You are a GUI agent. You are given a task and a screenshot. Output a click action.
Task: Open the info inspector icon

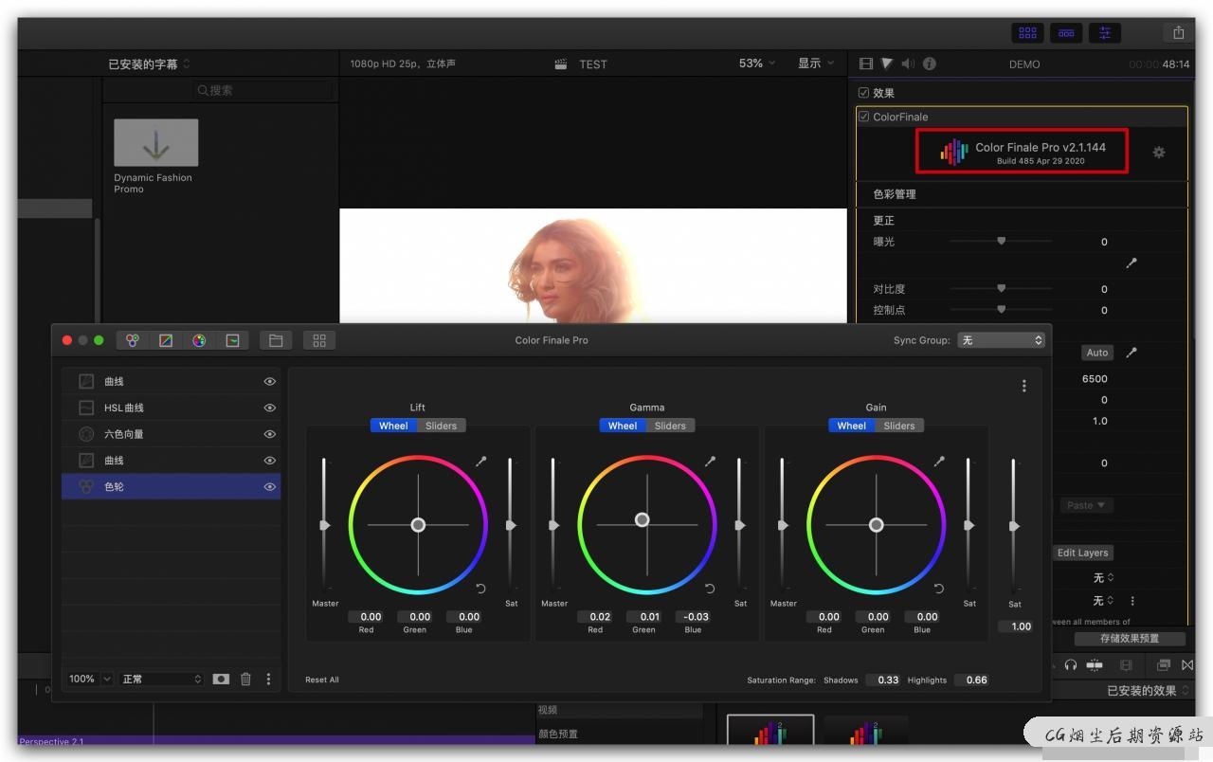[930, 63]
